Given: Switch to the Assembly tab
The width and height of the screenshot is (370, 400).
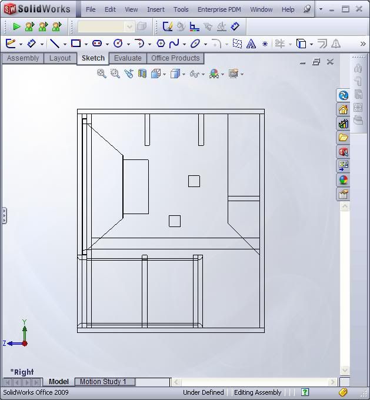Looking at the screenshot, I should (23, 58).
